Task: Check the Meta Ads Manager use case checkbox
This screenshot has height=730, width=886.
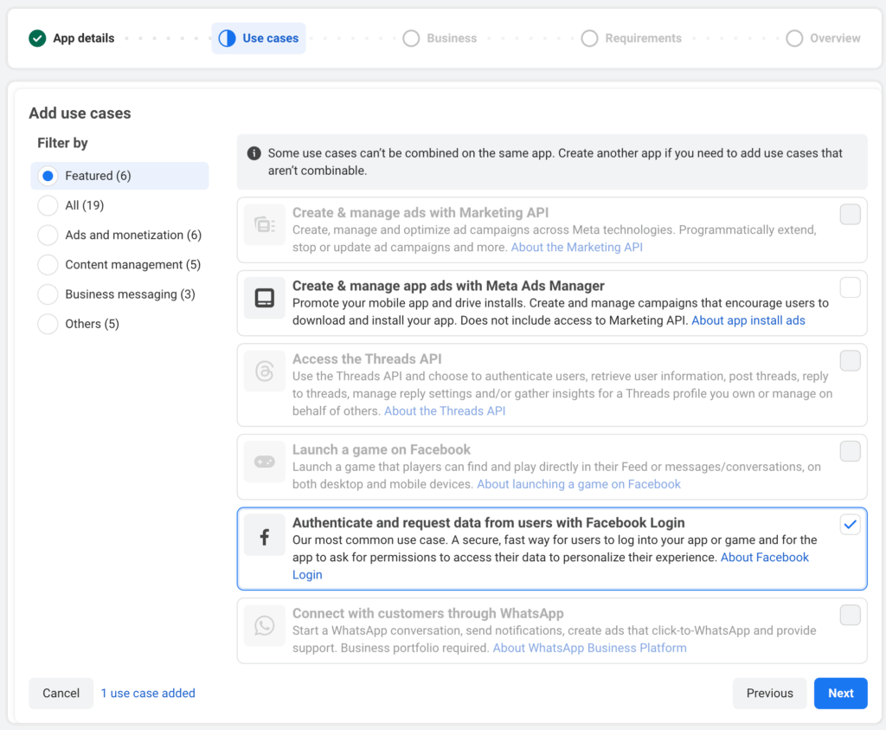Action: 850,287
